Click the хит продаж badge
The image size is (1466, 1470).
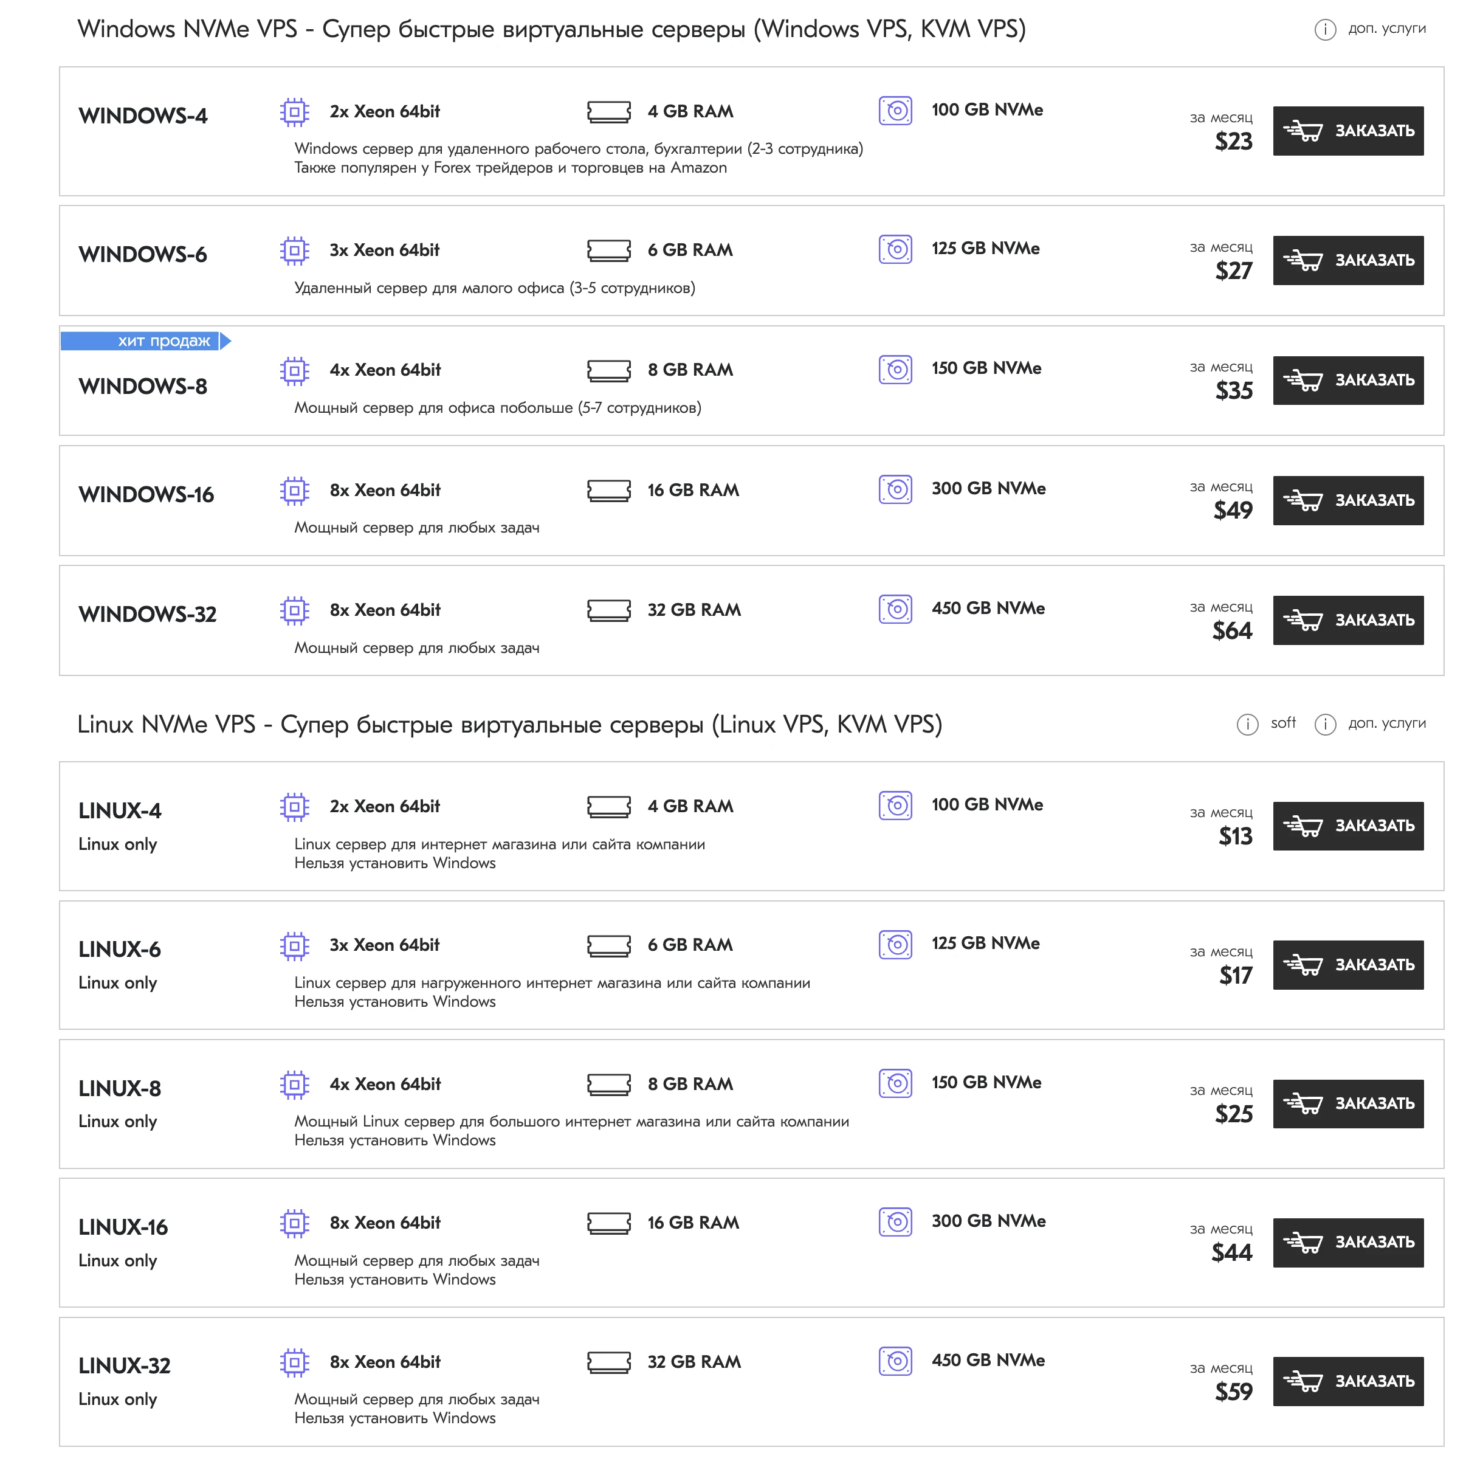coord(146,341)
